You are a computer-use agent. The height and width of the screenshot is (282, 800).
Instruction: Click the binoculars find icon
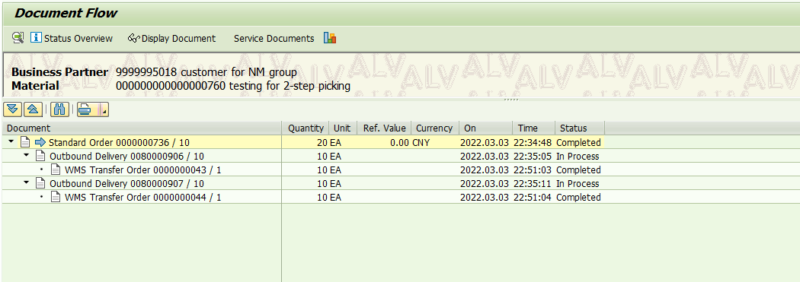pyautogui.click(x=59, y=109)
